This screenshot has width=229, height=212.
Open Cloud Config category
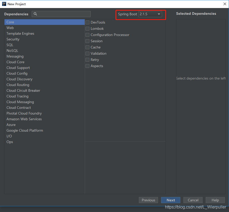45,73
